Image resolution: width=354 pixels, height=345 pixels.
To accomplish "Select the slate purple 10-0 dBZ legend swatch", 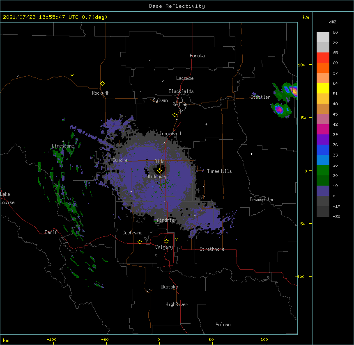I will (x=323, y=191).
